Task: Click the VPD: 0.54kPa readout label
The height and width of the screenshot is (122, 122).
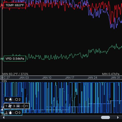Action: 15,59
